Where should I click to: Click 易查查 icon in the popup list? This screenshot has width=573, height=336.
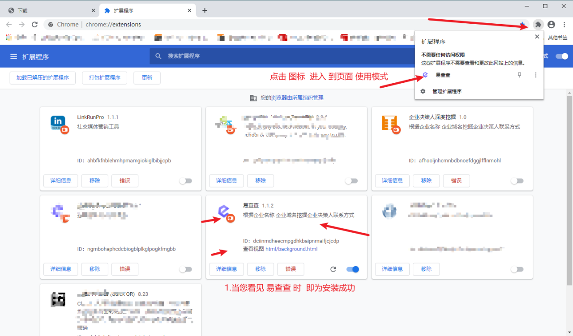[x=425, y=75]
